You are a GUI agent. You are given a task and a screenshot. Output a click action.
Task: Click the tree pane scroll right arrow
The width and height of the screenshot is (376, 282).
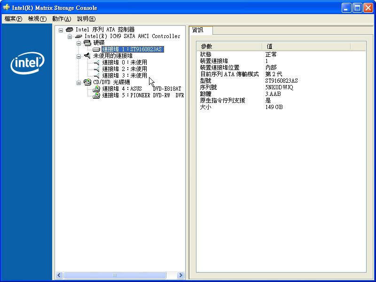point(181,275)
